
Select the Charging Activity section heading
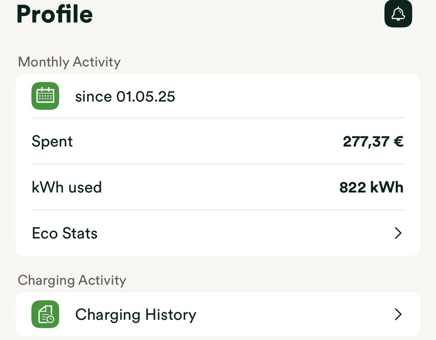point(72,280)
